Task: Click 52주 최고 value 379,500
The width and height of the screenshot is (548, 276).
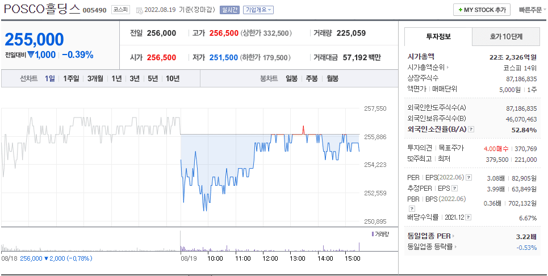Action: [x=497, y=160]
